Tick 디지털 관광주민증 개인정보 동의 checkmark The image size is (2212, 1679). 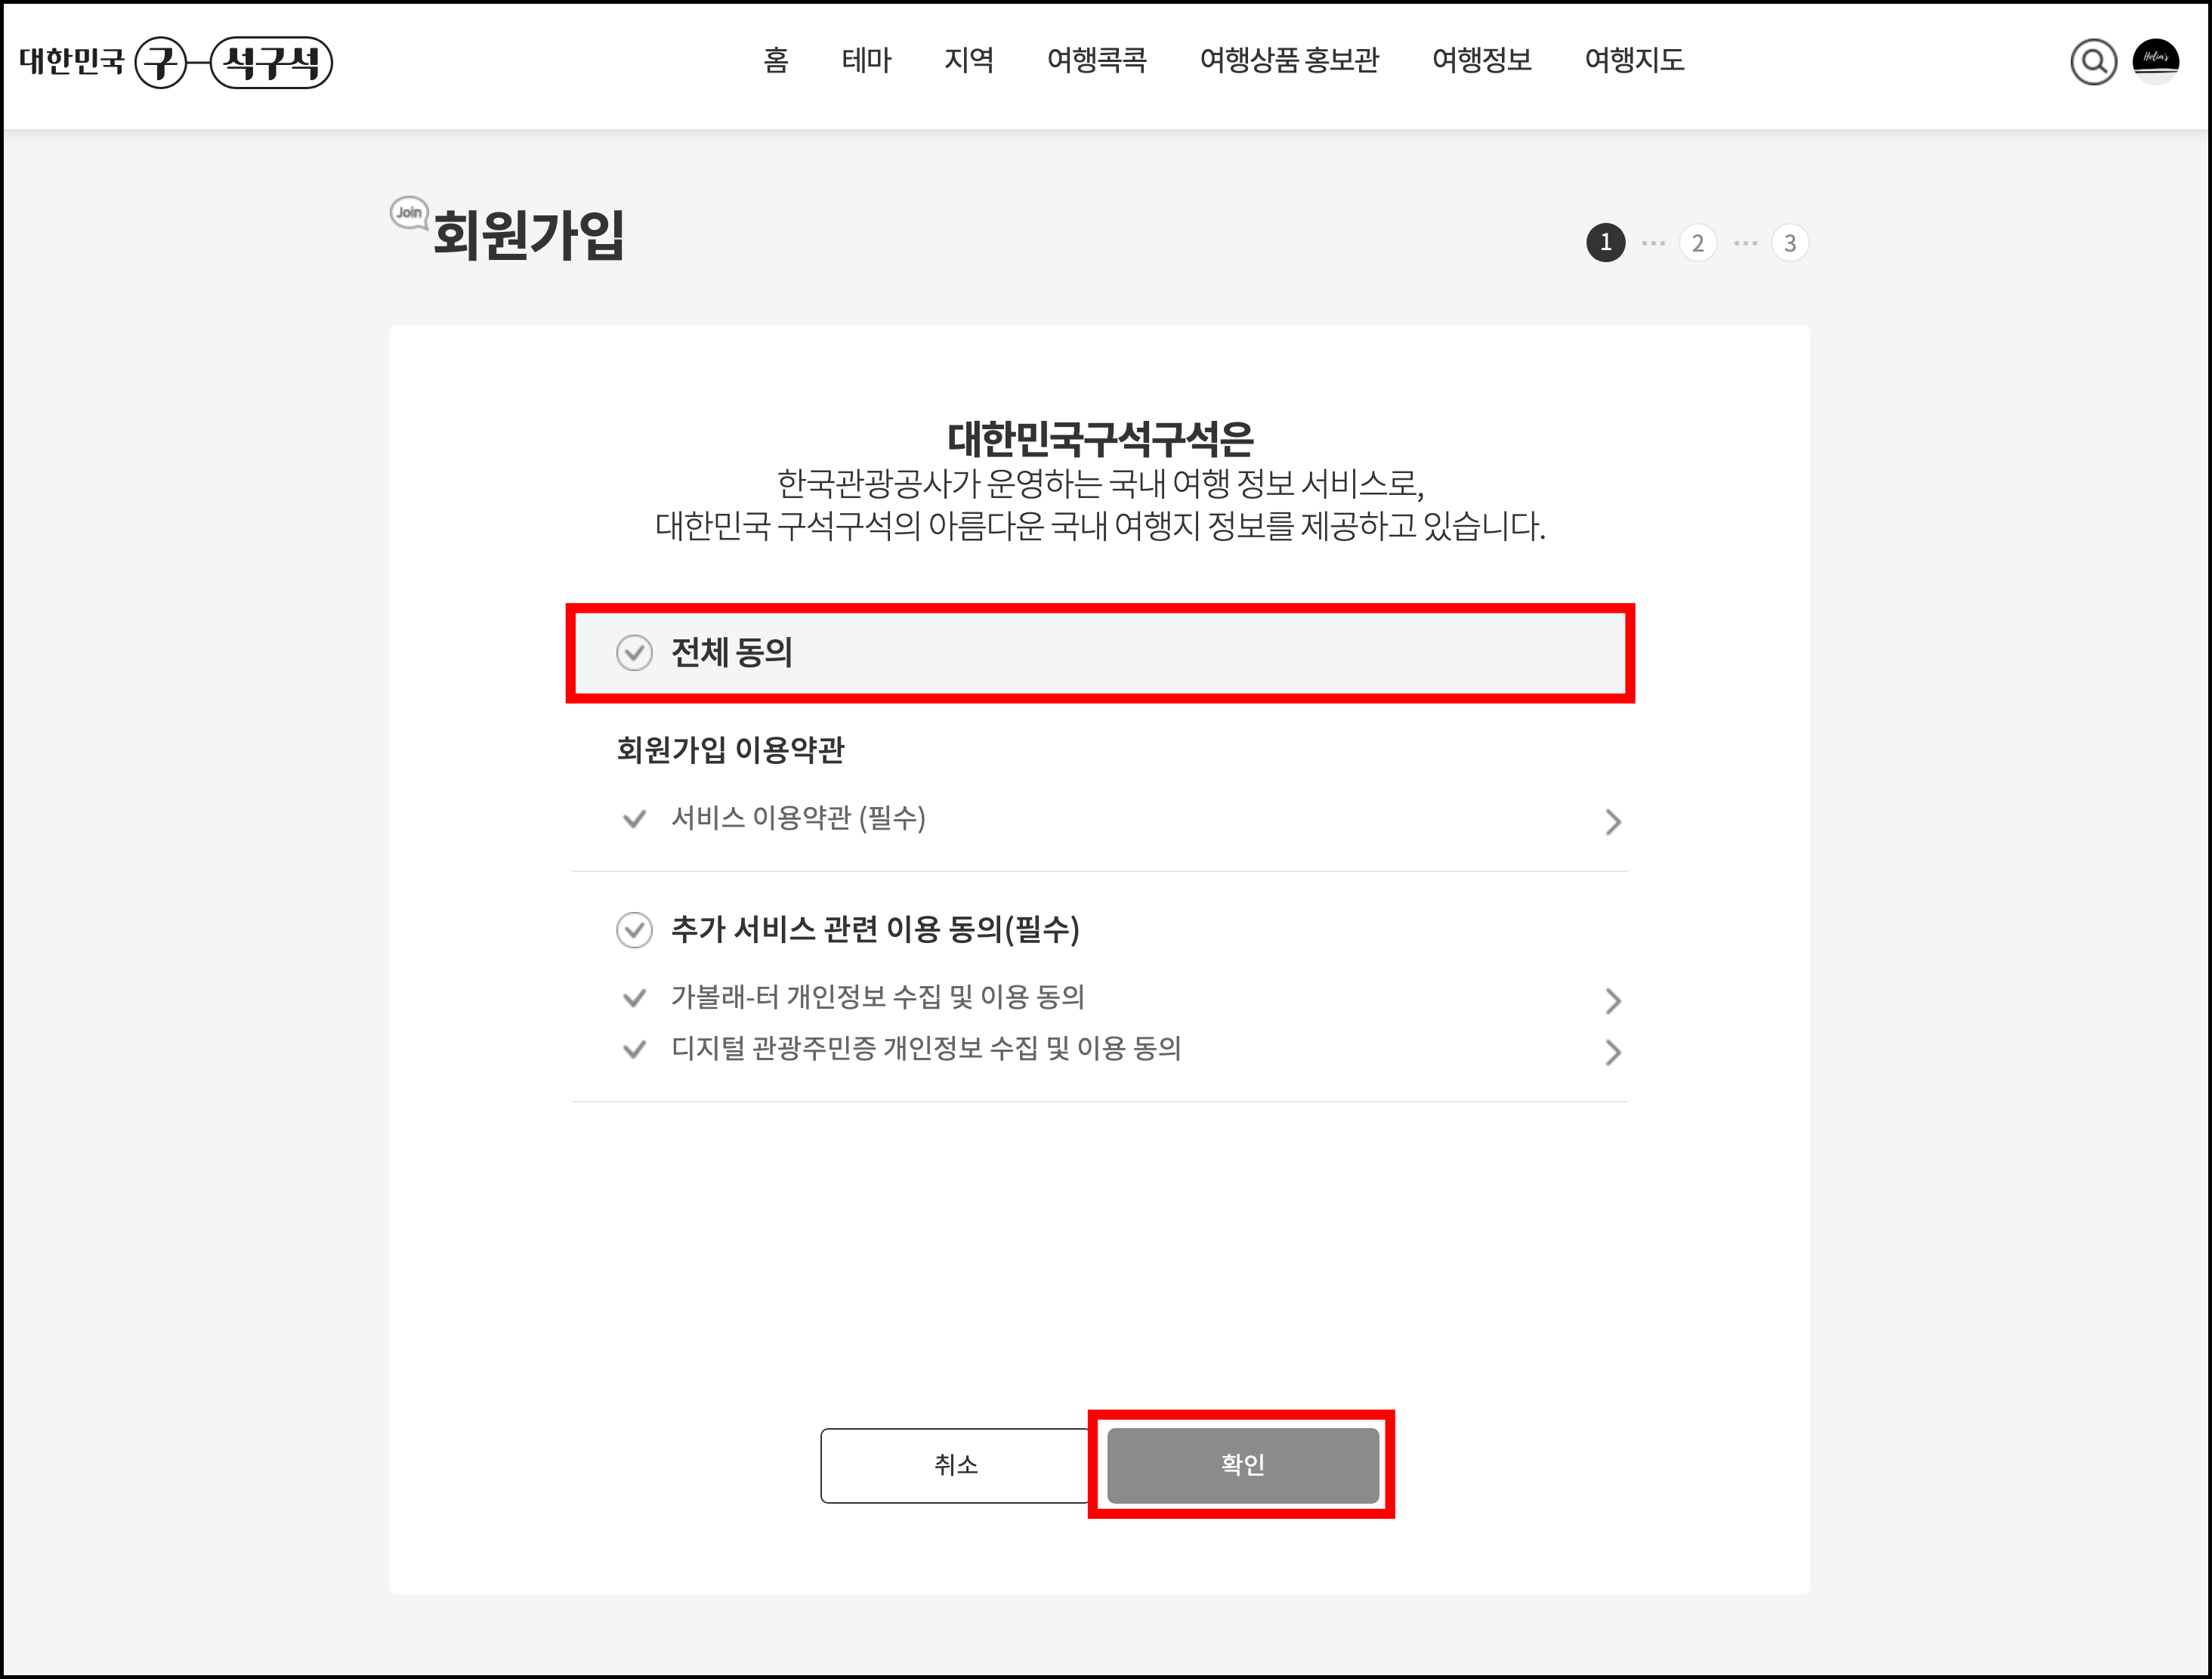[x=634, y=1049]
